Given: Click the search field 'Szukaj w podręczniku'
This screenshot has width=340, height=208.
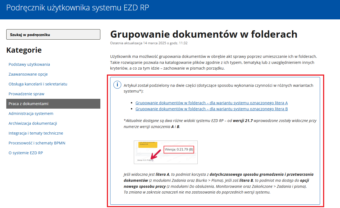Looking at the screenshot, I should pyautogui.click(x=53, y=35).
